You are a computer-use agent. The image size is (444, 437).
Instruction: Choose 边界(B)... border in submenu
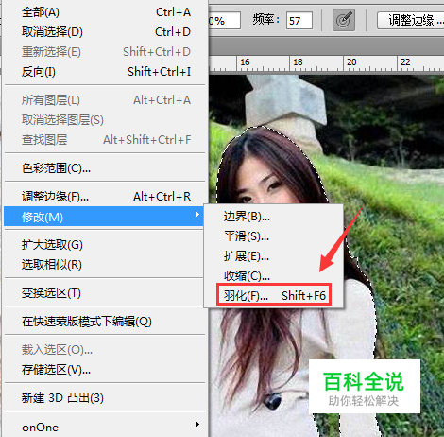[x=273, y=217]
